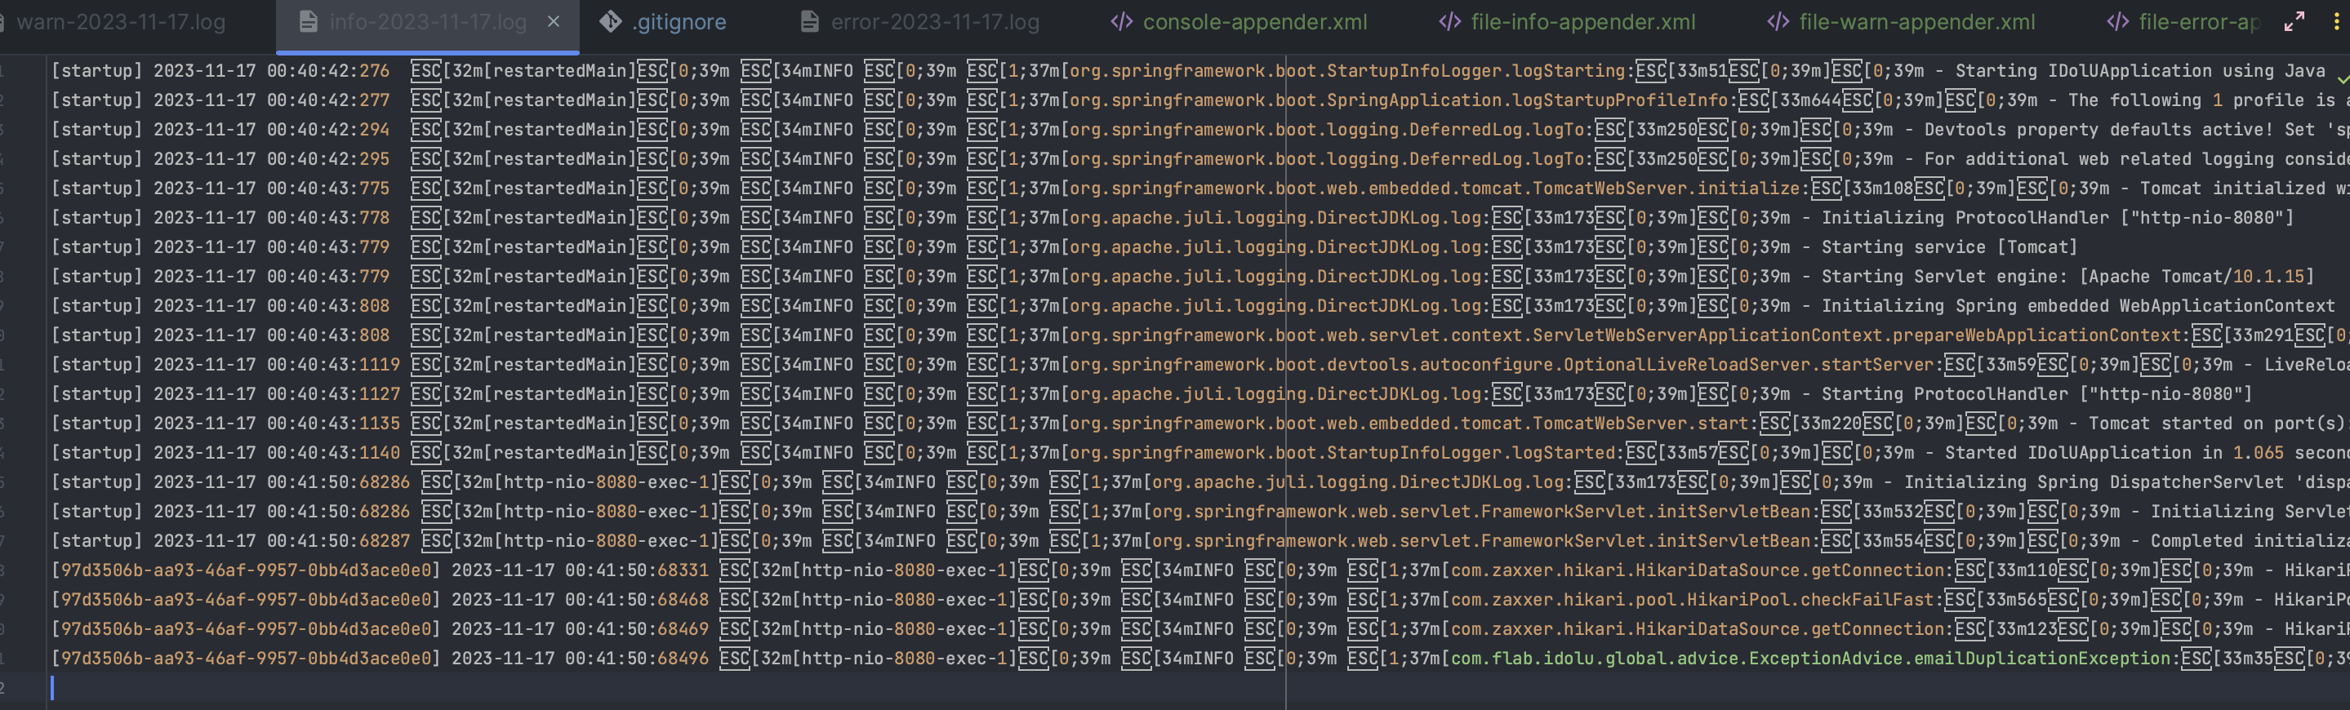Click Tomcat version 10.1.15 text
Viewport: 2350px width, 710px height.
pyautogui.click(x=2269, y=276)
